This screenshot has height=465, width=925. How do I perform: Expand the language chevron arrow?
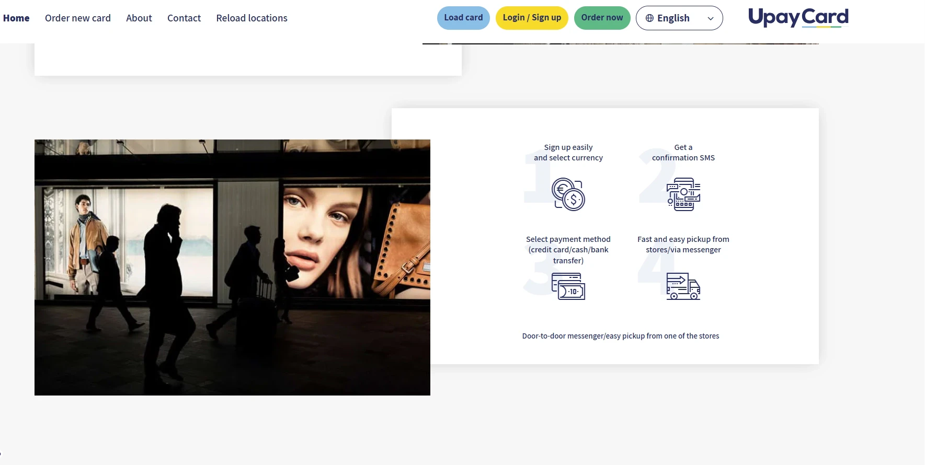[x=710, y=19]
